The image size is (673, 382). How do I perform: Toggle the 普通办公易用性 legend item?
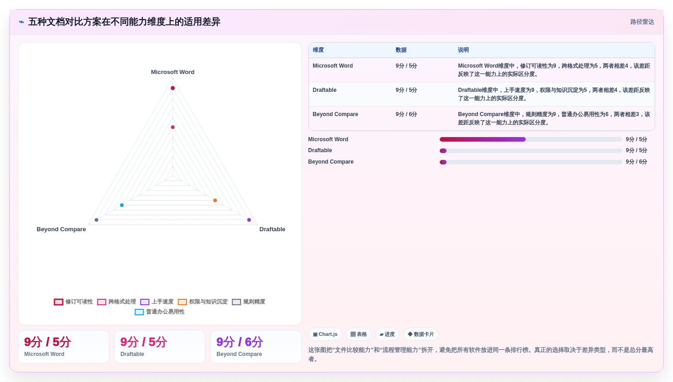tap(160, 312)
